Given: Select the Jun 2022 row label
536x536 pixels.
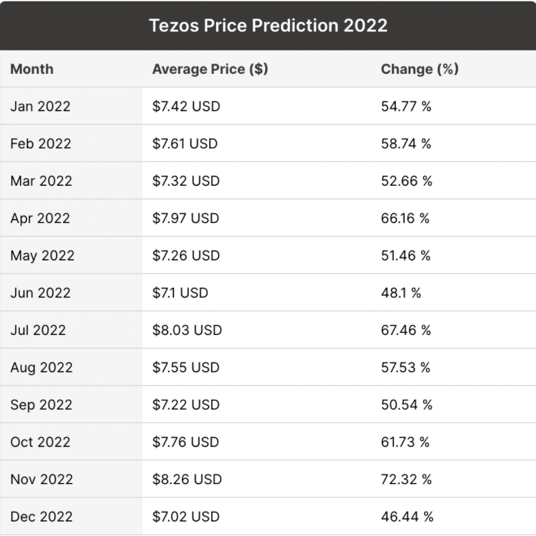Looking at the screenshot, I should (x=40, y=293).
